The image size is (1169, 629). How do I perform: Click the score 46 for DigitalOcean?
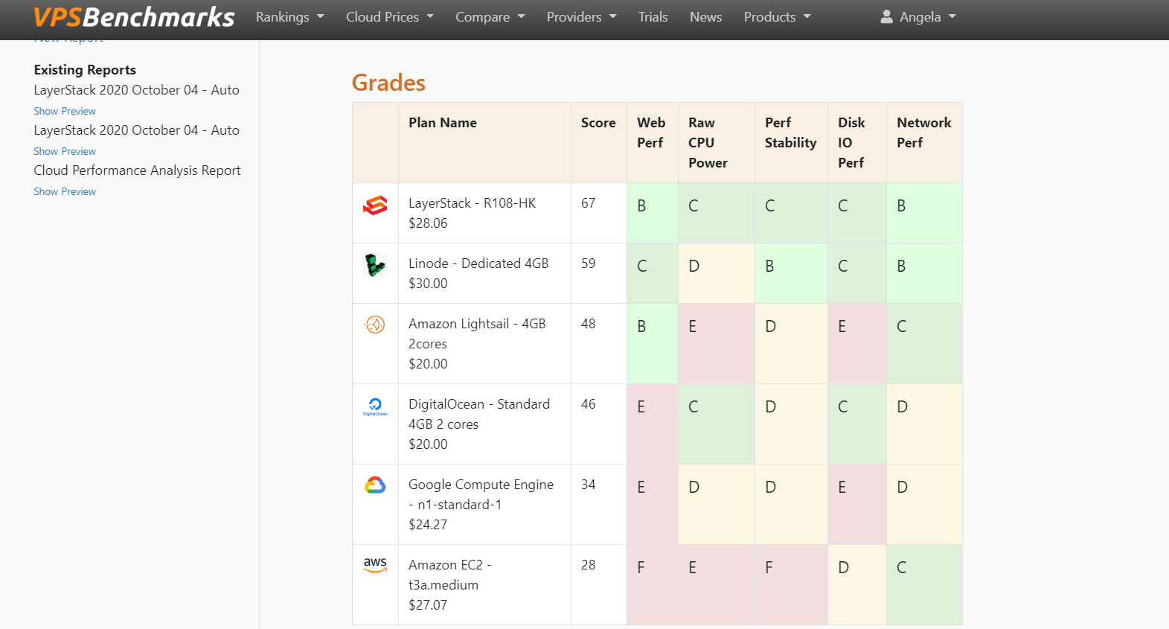pos(588,404)
